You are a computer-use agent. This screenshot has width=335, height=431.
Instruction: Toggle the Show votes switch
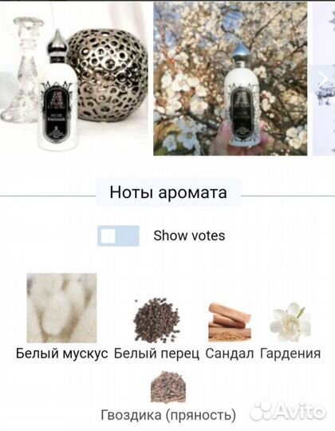[x=118, y=235]
